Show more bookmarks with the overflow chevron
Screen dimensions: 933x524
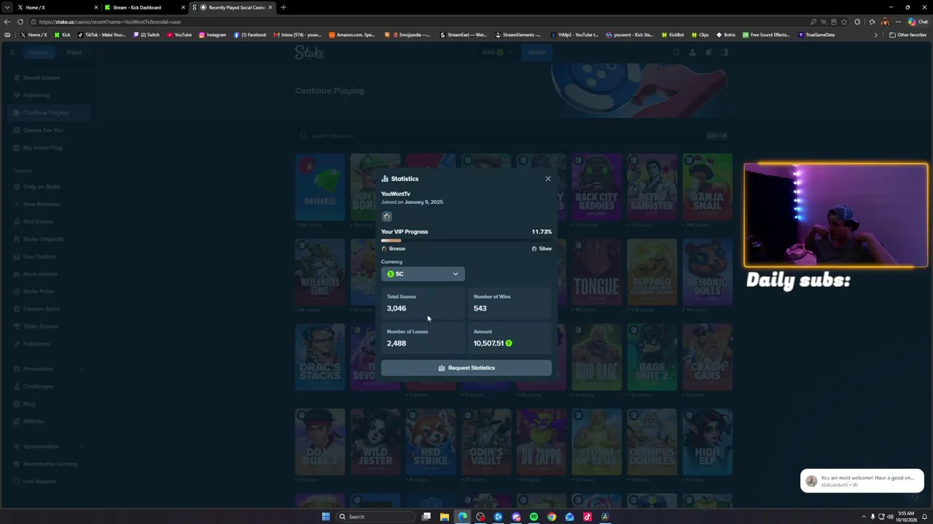(876, 35)
